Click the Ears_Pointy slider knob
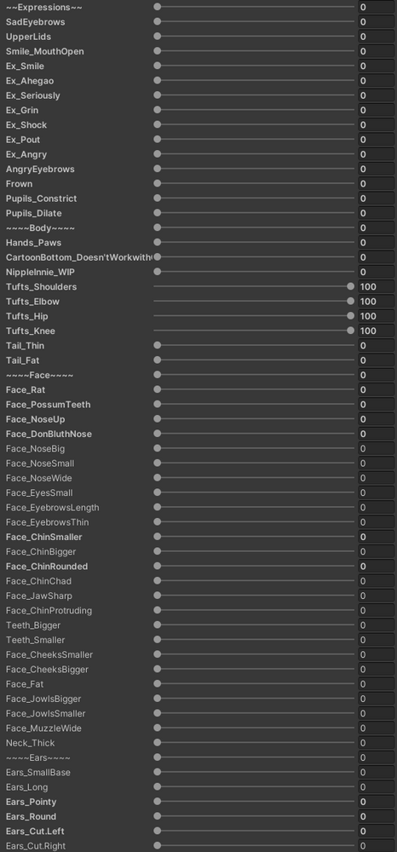 pos(157,802)
